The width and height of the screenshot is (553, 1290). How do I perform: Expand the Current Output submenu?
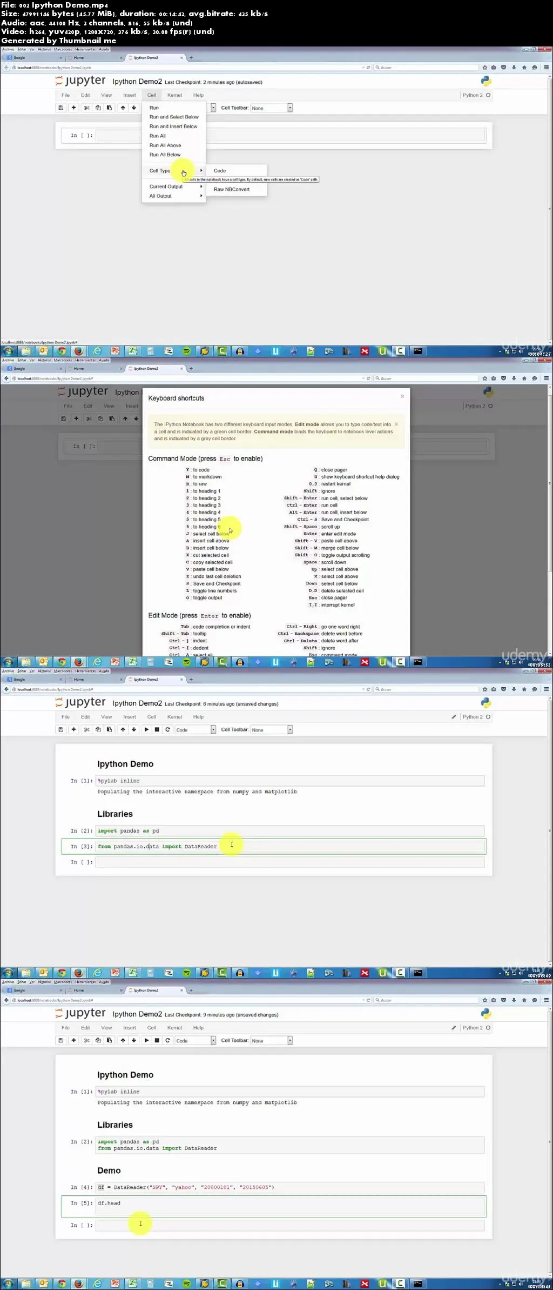(x=174, y=187)
